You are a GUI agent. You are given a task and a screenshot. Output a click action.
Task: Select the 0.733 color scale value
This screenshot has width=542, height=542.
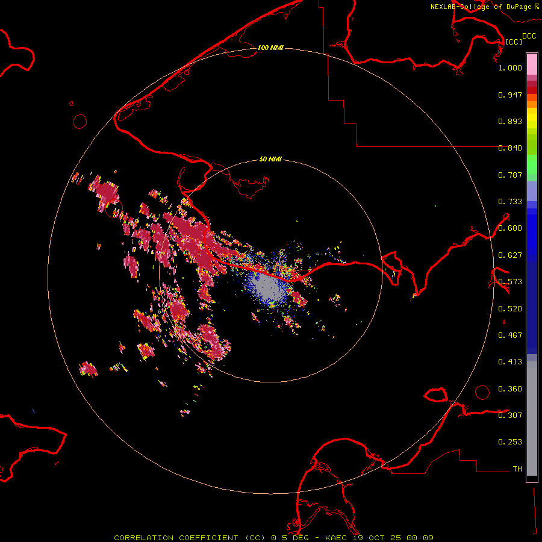click(x=510, y=202)
